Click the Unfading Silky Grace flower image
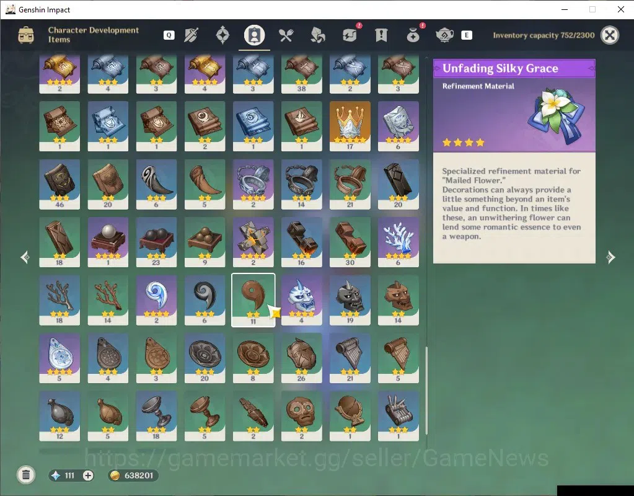The width and height of the screenshot is (634, 496). coord(557,117)
